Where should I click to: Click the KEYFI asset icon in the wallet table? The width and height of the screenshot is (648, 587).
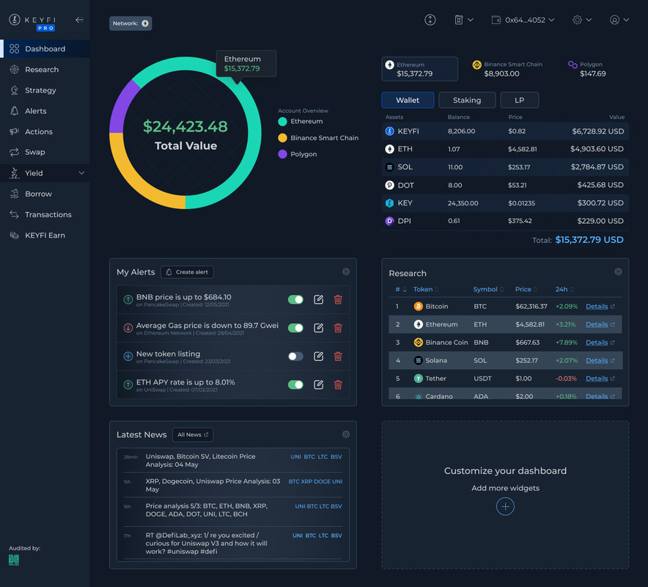coord(390,131)
